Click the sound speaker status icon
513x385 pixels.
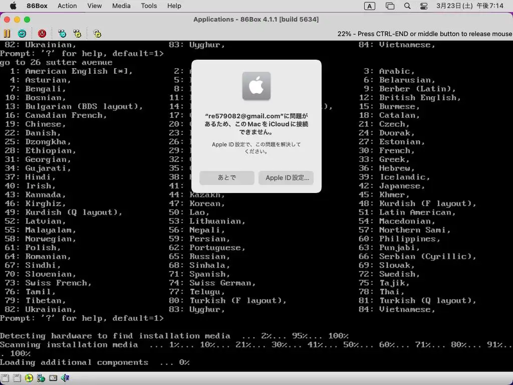65,378
